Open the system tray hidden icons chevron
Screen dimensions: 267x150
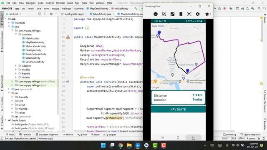[x=205, y=145]
